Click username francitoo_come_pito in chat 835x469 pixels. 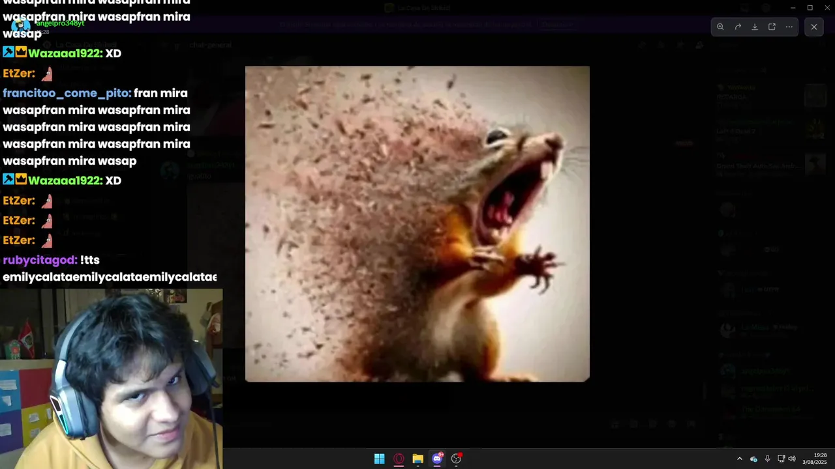pyautogui.click(x=67, y=93)
